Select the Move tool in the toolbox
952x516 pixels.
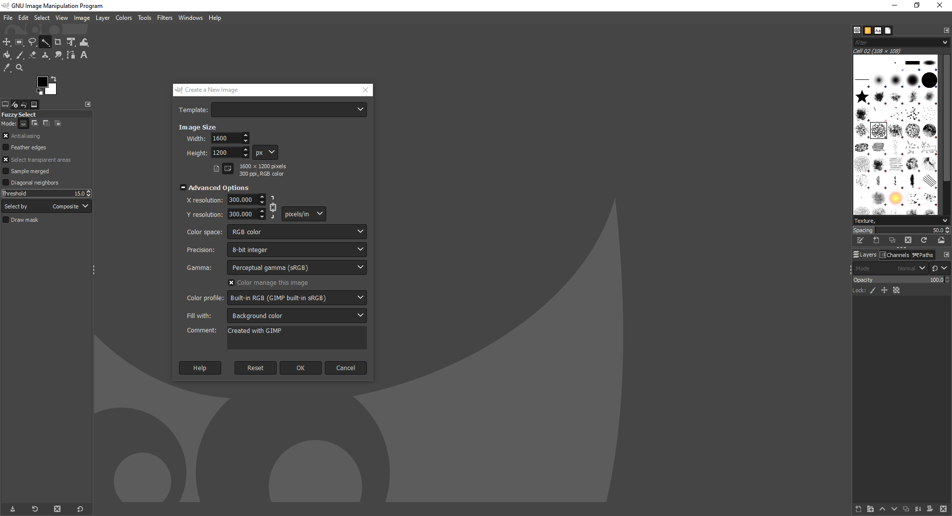click(6, 42)
